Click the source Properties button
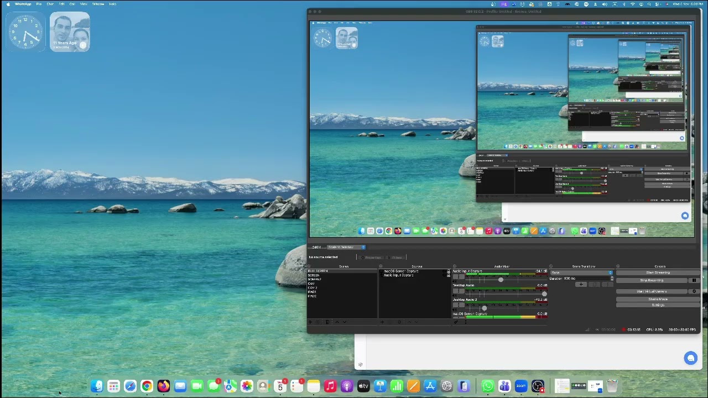 click(371, 257)
